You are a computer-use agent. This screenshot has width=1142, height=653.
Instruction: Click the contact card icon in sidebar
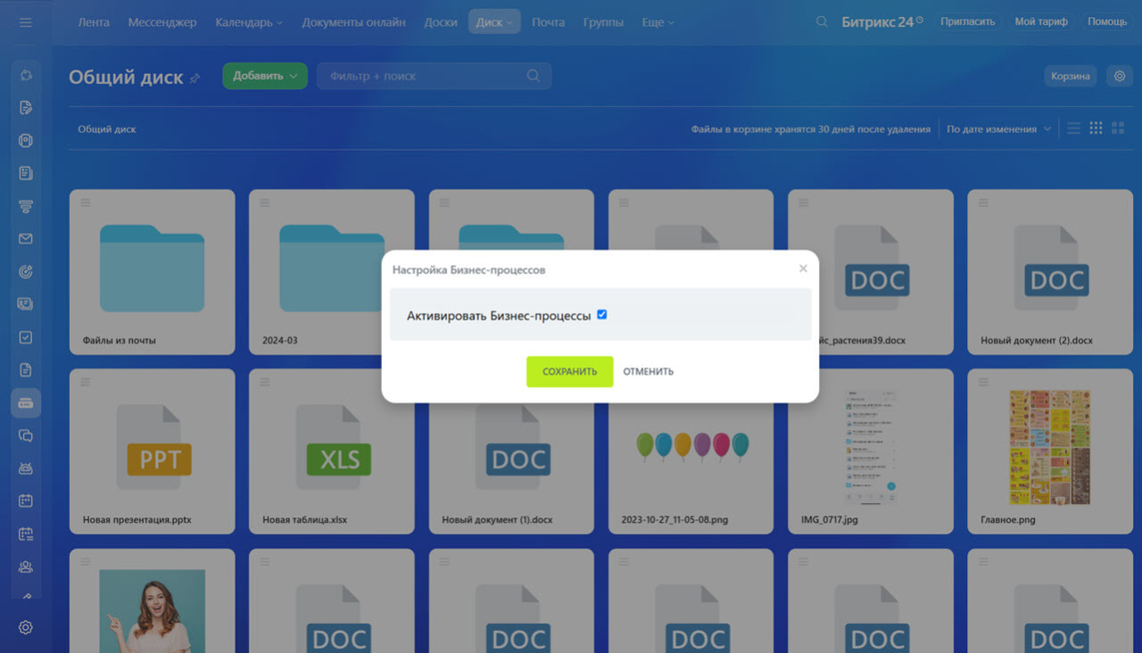point(26,304)
